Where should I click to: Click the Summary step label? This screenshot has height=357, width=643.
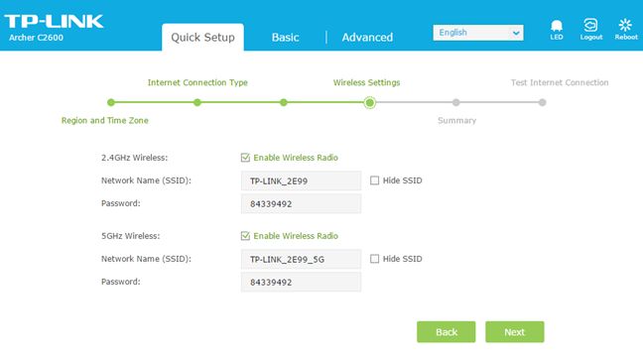click(456, 121)
